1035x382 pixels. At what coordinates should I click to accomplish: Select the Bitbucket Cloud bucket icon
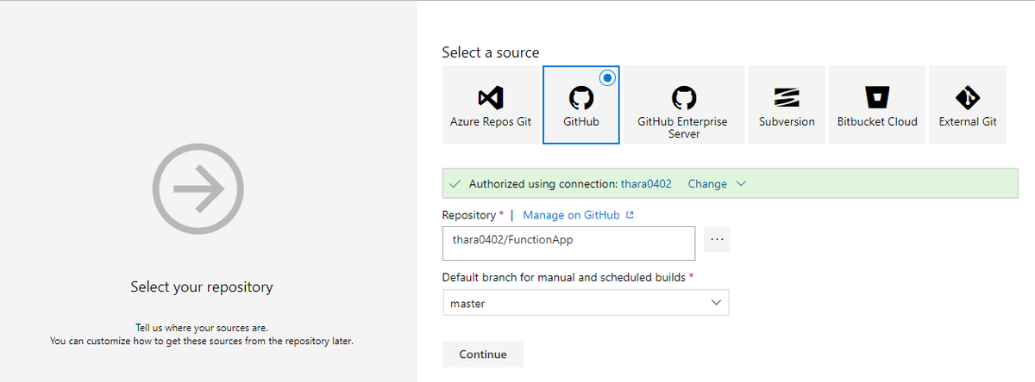coord(877,95)
